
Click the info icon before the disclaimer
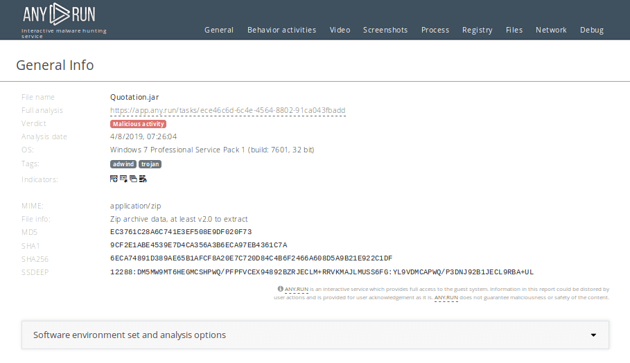click(281, 289)
